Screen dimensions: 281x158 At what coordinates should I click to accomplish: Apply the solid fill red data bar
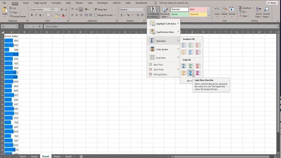(x=198, y=66)
